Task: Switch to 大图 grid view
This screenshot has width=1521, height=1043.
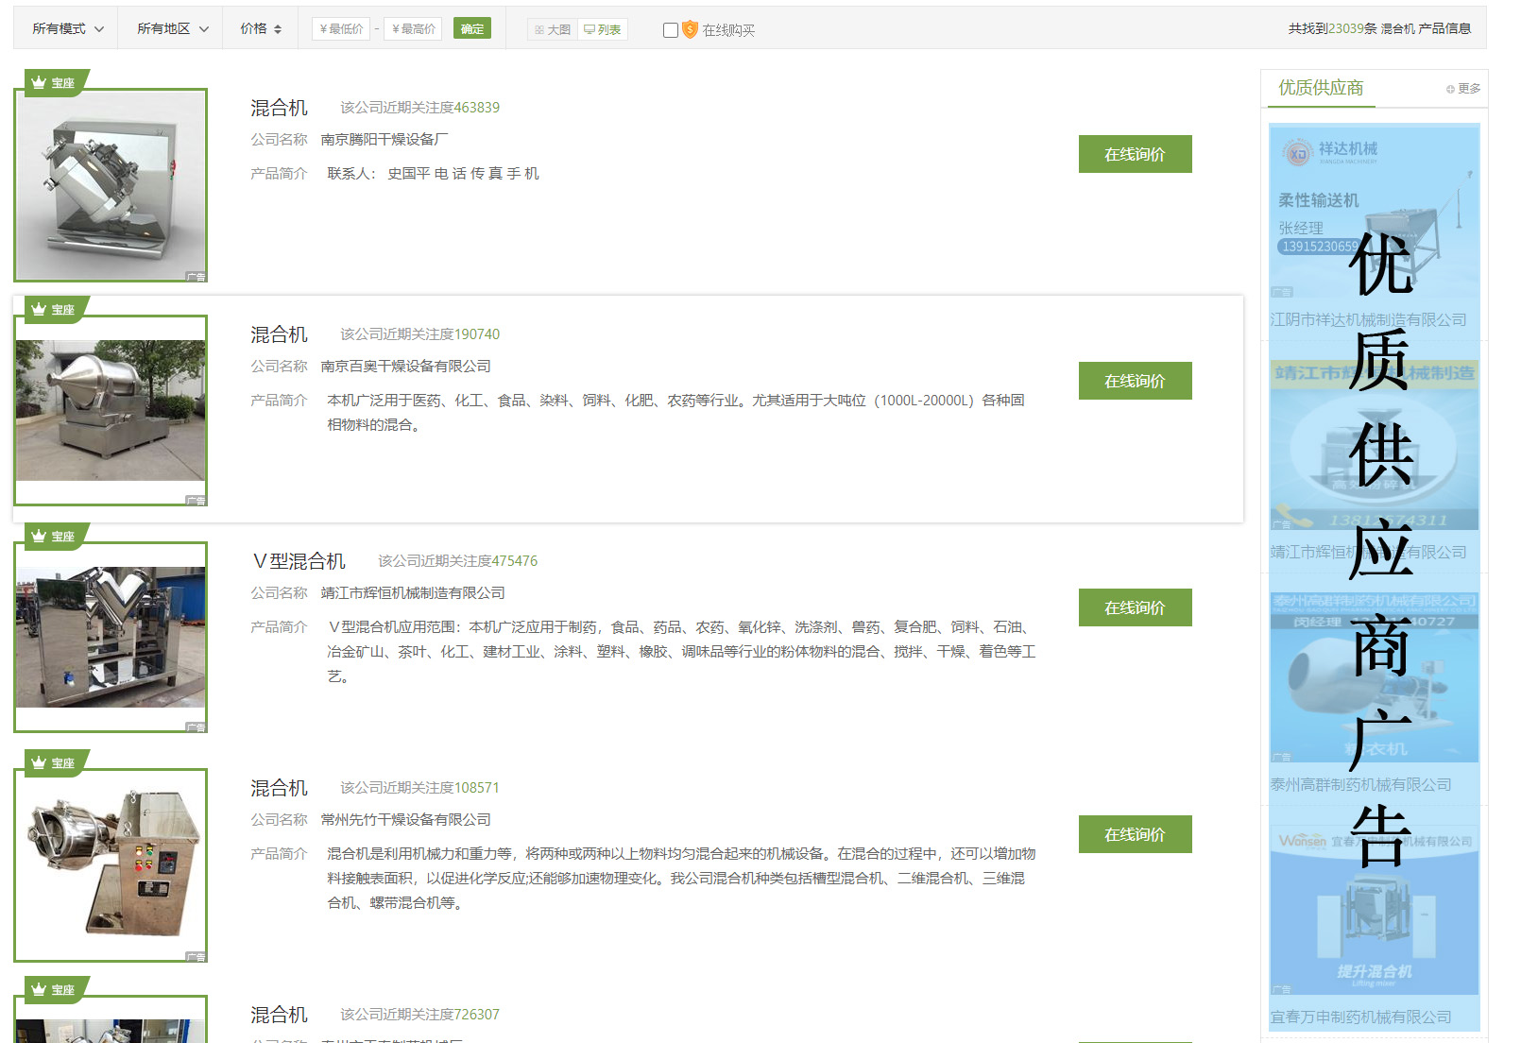Action: pos(553,30)
